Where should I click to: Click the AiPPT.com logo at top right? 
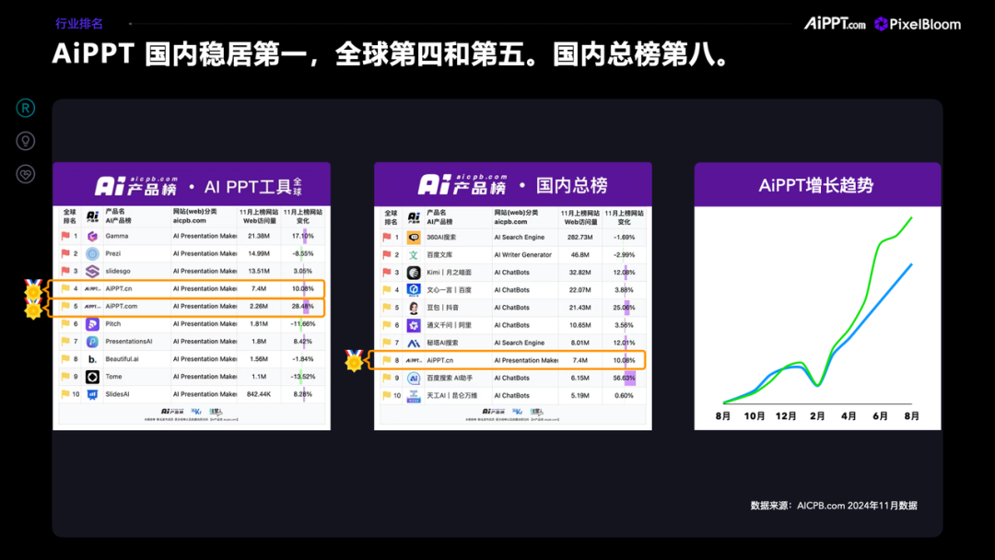pyautogui.click(x=835, y=24)
